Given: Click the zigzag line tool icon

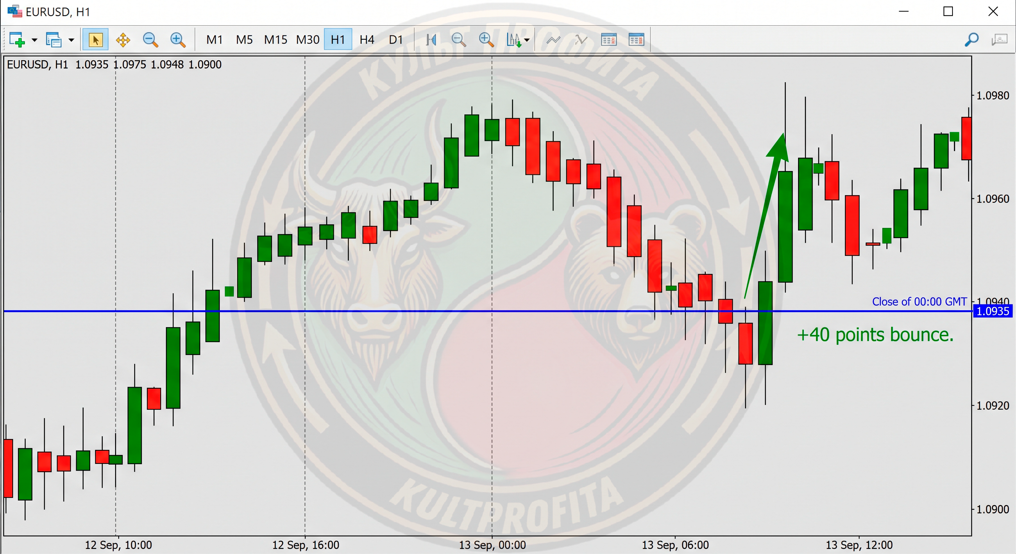Looking at the screenshot, I should [x=581, y=40].
